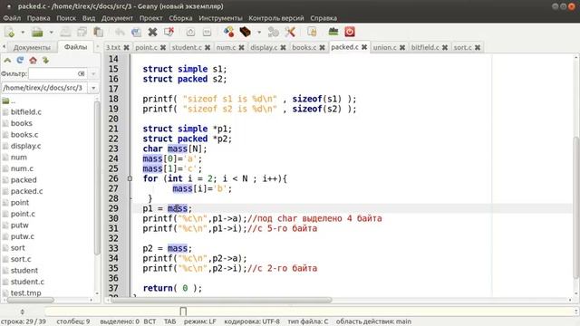Click the locked document toolbar icon
Image resolution: width=580 pixels, height=326 pixels.
click(312, 32)
